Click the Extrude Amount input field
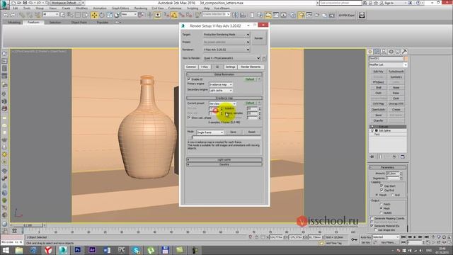Image resolution: width=453 pixels, height=255 pixels. pyautogui.click(x=392, y=173)
